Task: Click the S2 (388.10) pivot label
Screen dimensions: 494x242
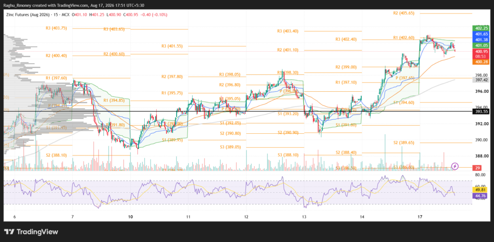Action: coord(56,155)
